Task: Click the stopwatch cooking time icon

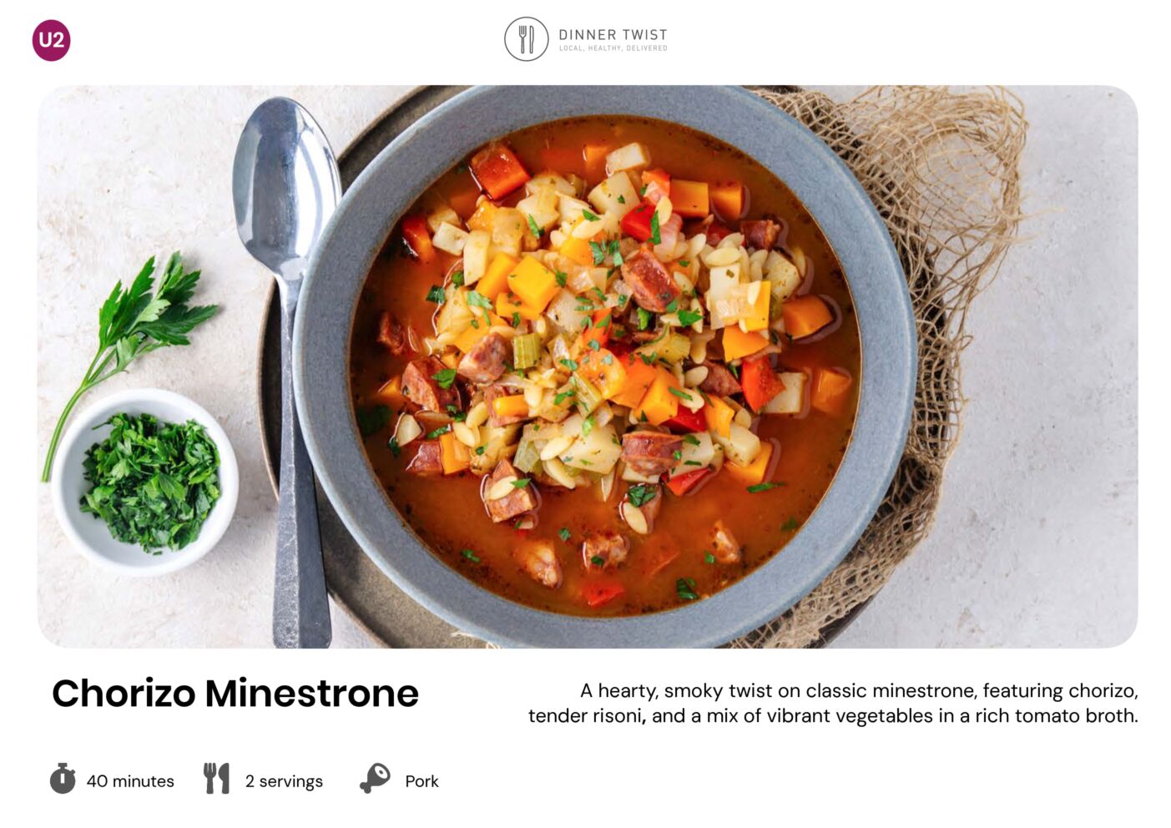Action: point(63,778)
